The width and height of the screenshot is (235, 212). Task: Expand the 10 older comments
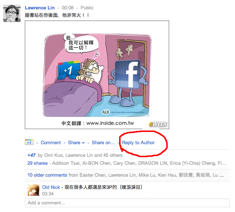(x=47, y=175)
